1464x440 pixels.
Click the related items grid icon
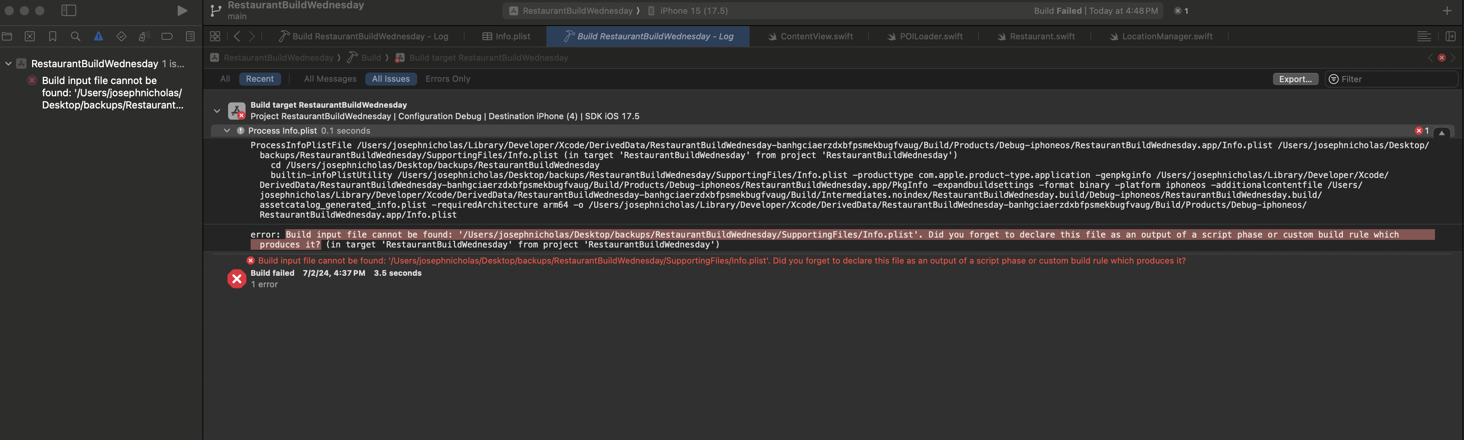[215, 36]
